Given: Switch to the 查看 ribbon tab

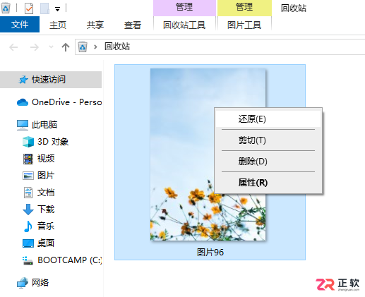Looking at the screenshot, I should [133, 25].
